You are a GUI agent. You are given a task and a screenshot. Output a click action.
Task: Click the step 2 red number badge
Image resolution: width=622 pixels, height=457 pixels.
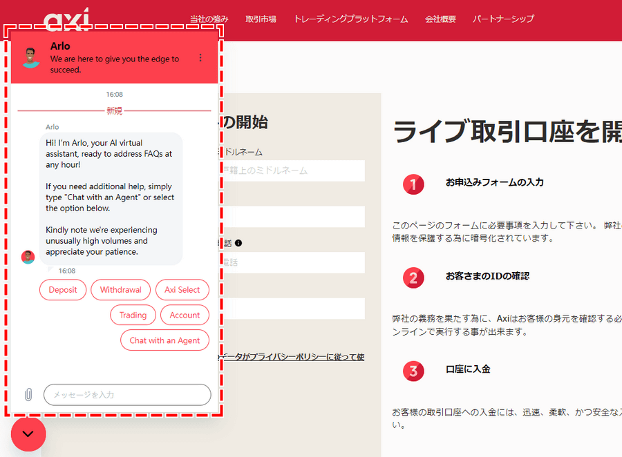[413, 278]
